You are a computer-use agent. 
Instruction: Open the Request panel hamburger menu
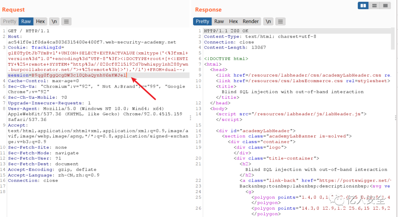[66, 22]
